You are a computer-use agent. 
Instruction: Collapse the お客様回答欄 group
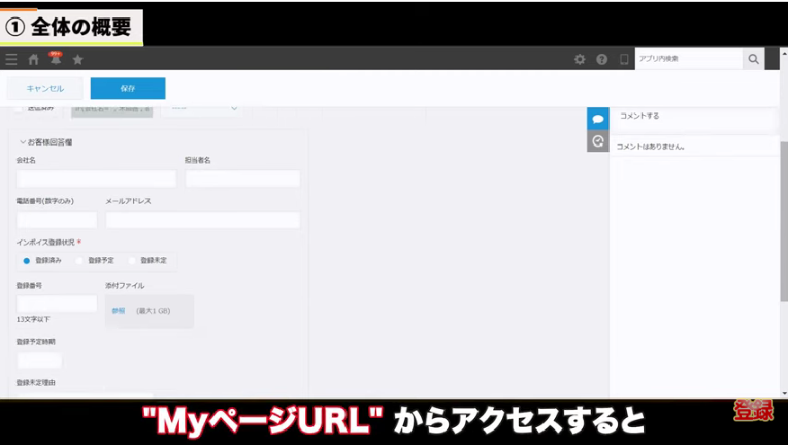click(23, 142)
